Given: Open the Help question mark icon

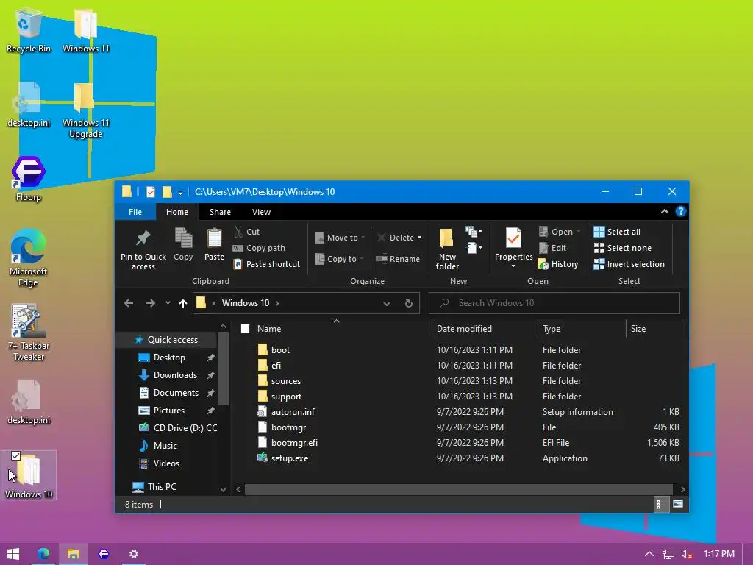Looking at the screenshot, I should pos(680,211).
